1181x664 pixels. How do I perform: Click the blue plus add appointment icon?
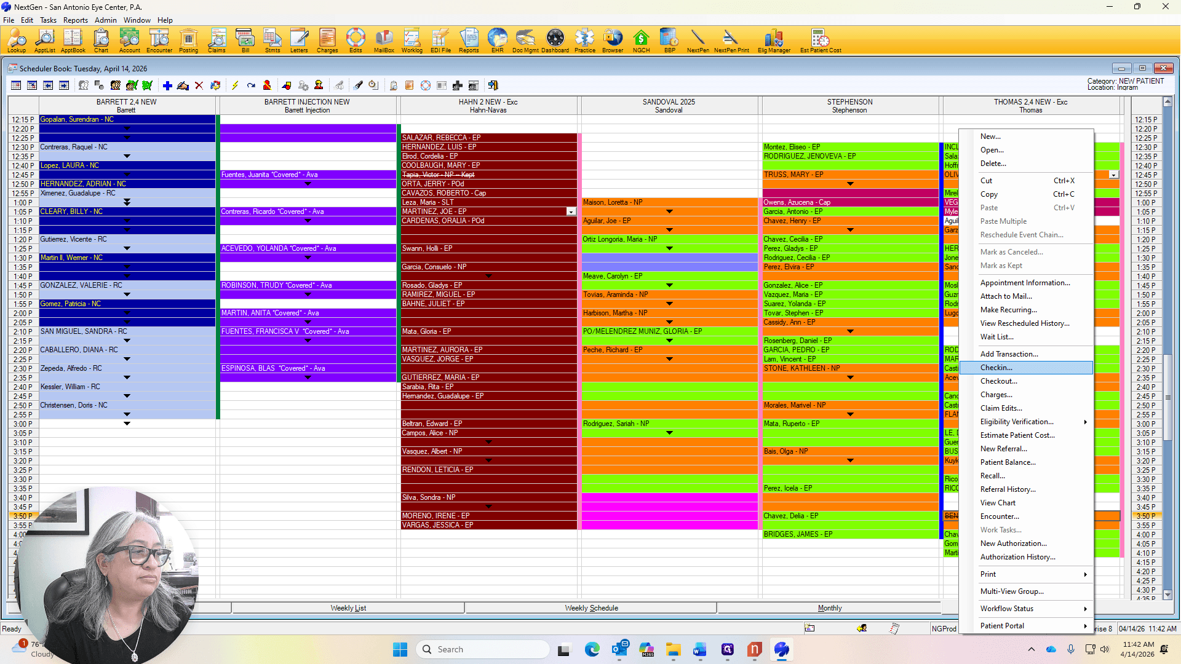167,85
